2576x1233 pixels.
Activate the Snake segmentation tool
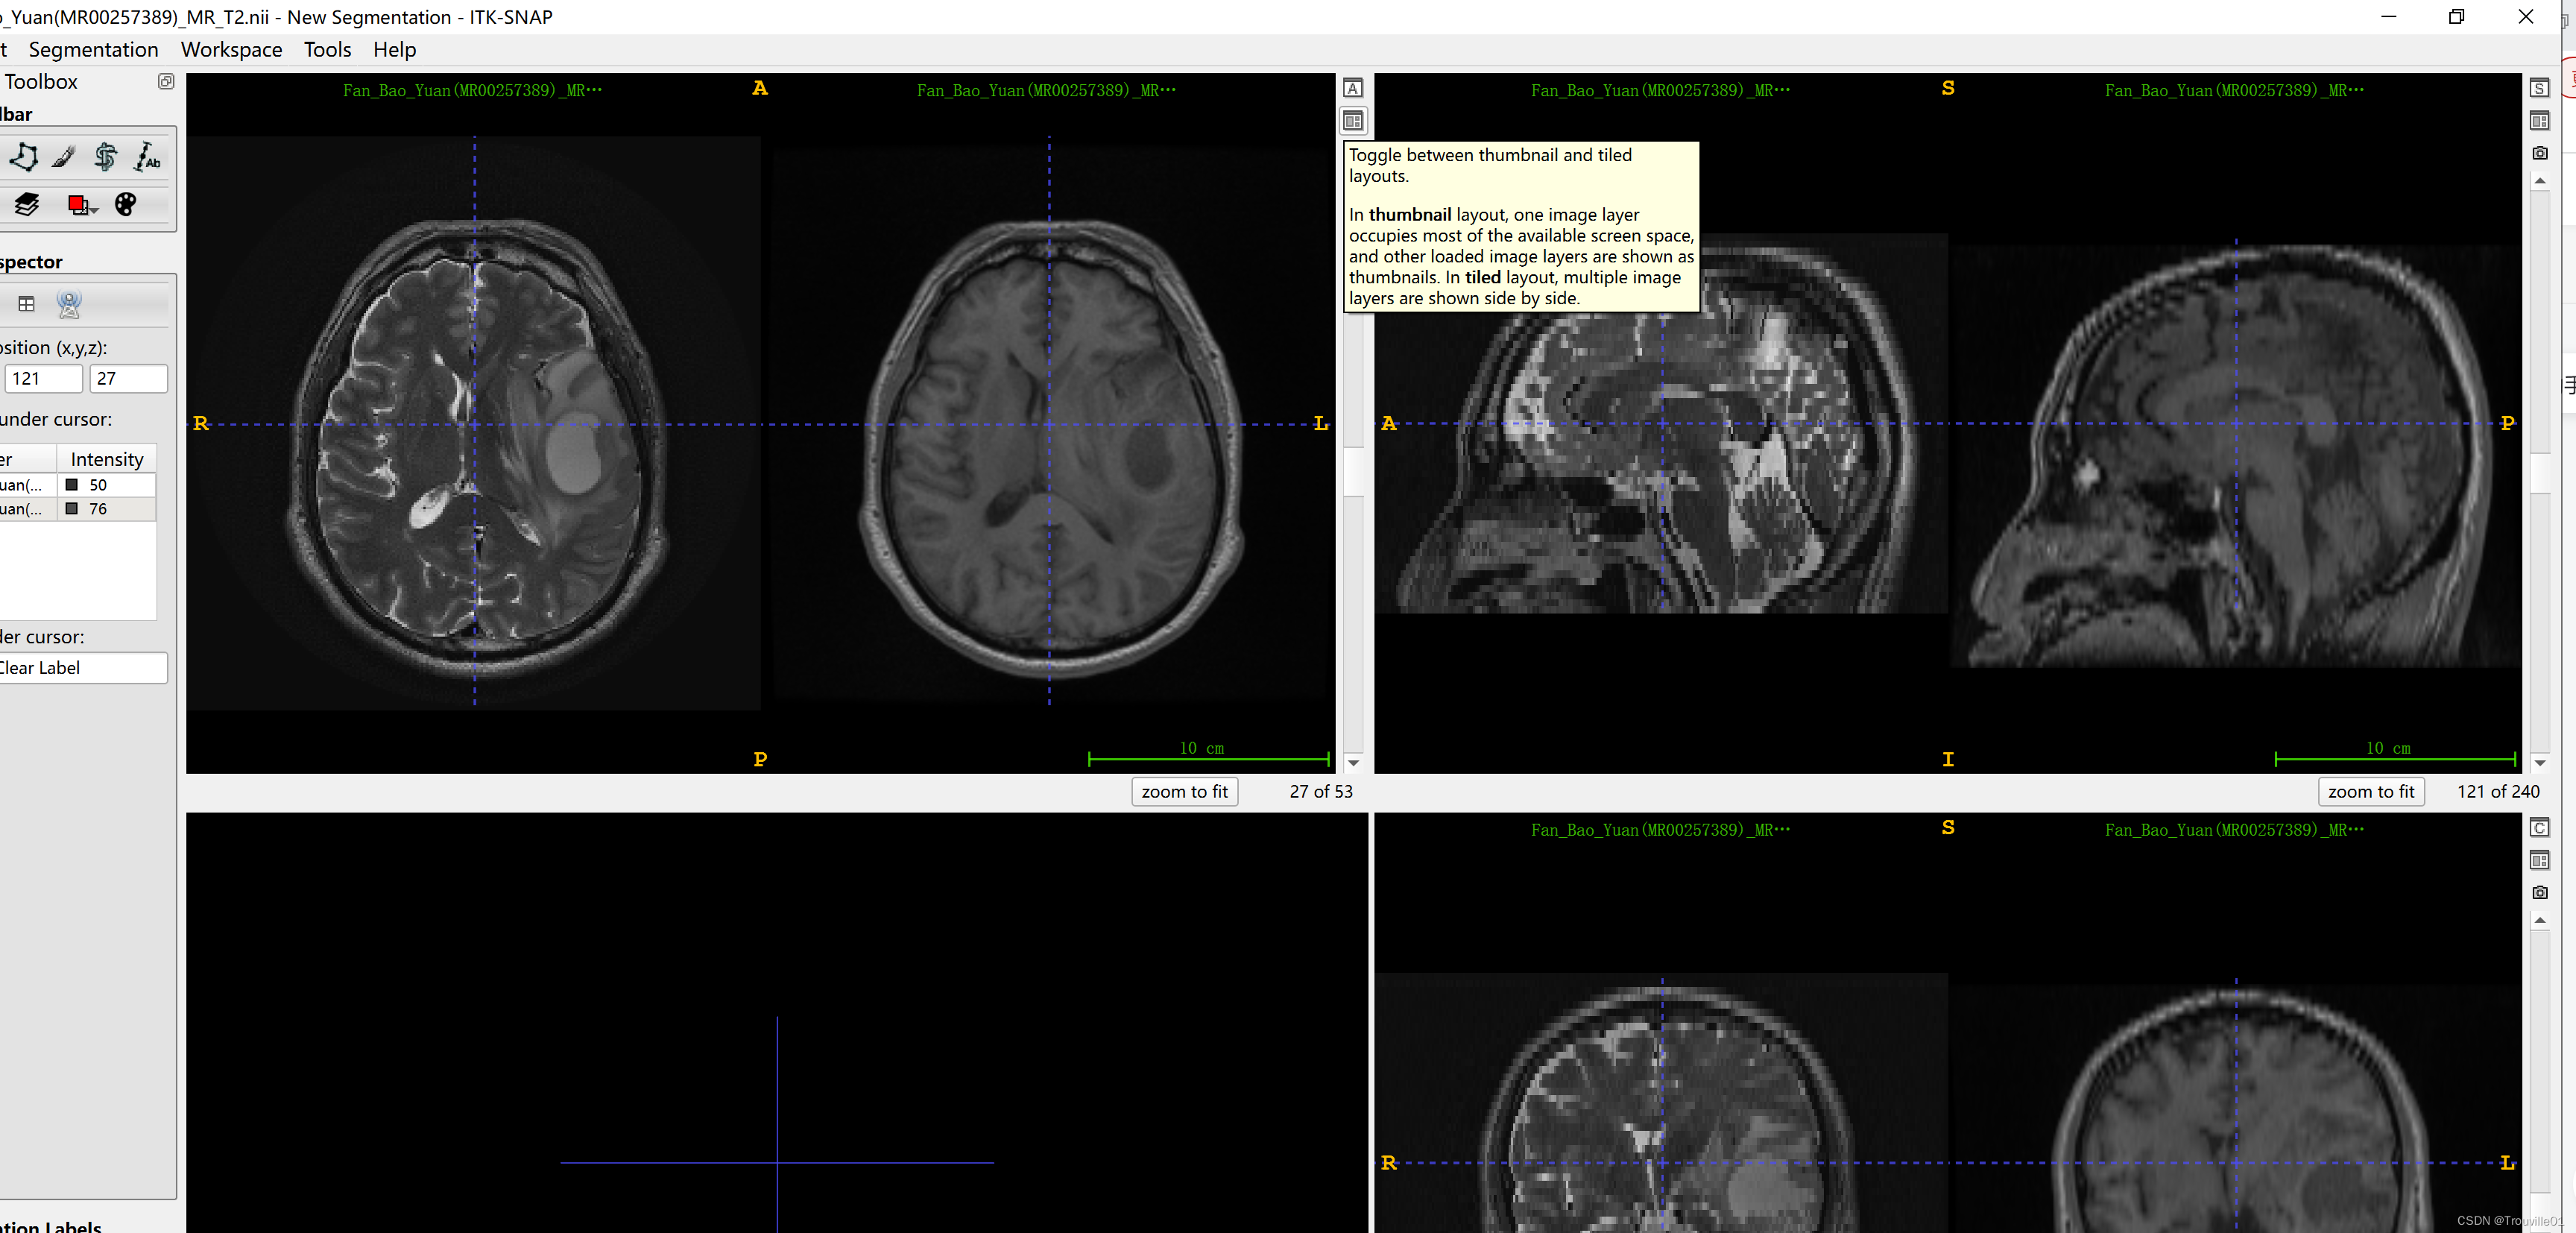[x=105, y=157]
